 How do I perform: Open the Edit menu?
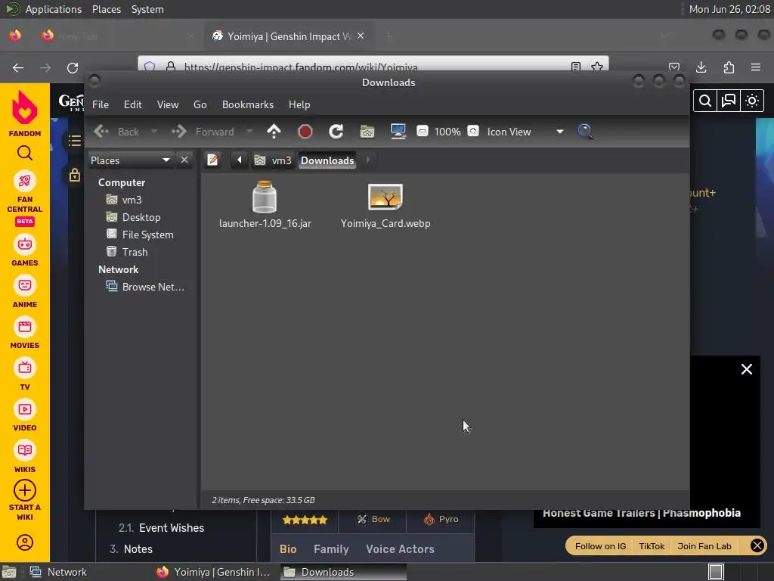tap(133, 104)
